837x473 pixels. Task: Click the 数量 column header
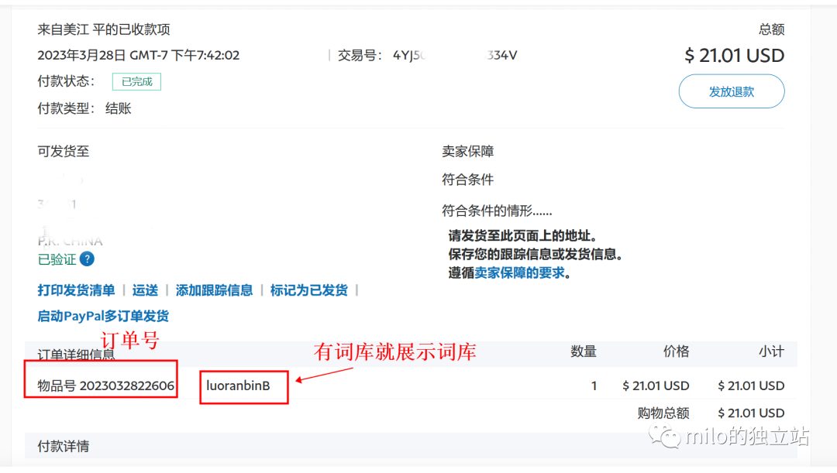click(x=584, y=351)
